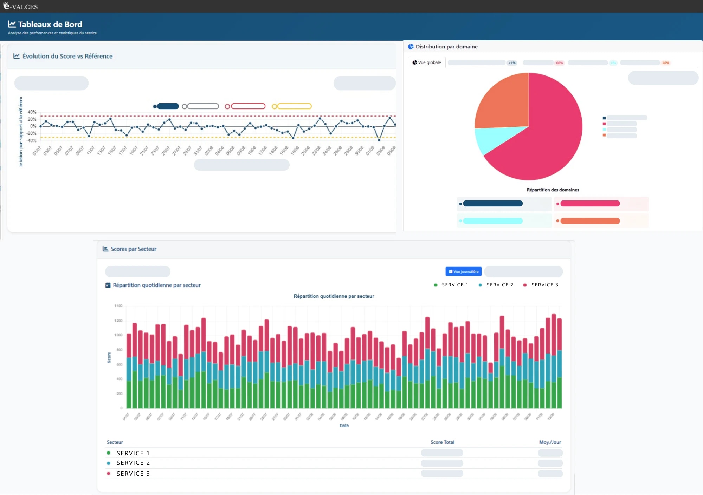
Task: Click the orange square in pie legend
Action: 604,135
